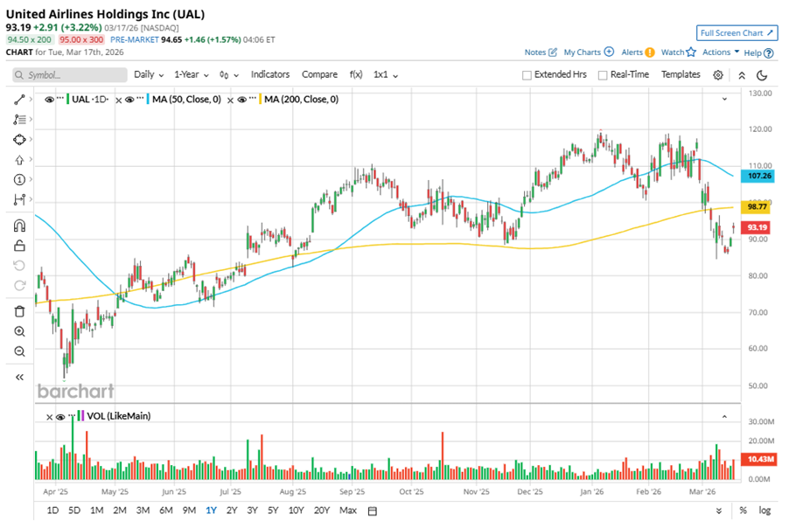Tick the Real-Time checkbox

(603, 75)
